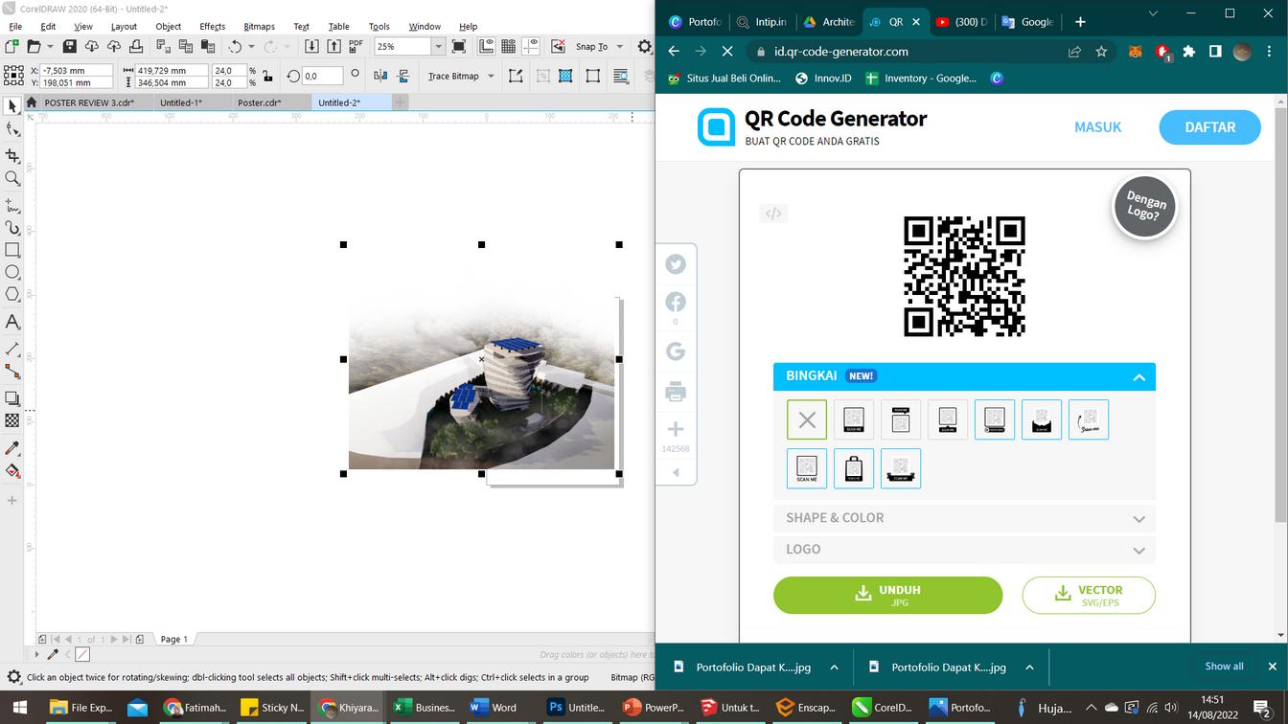Open the Trace Bitmap dropdown

click(x=491, y=76)
